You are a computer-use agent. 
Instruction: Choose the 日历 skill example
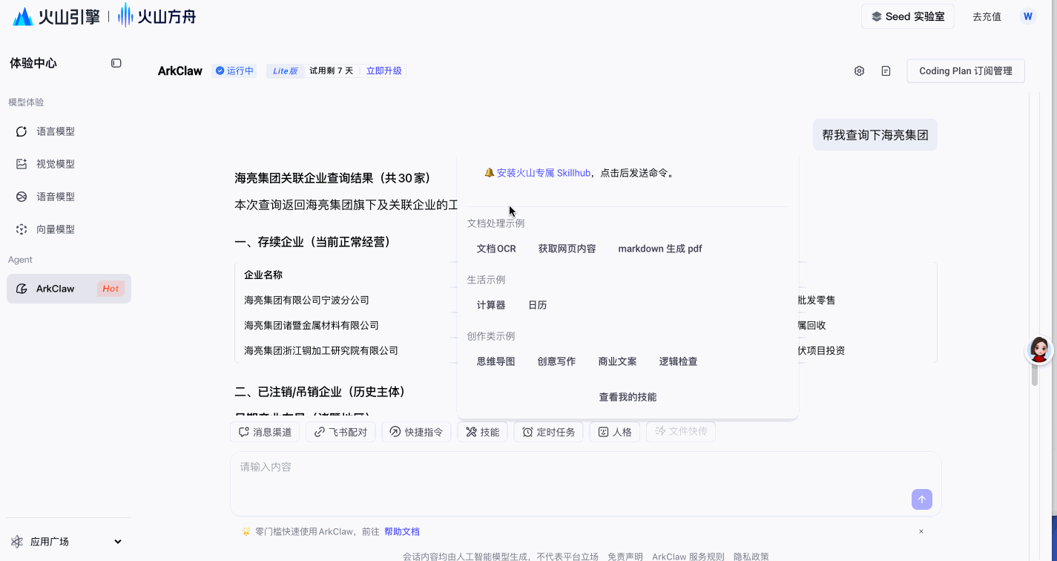click(538, 305)
